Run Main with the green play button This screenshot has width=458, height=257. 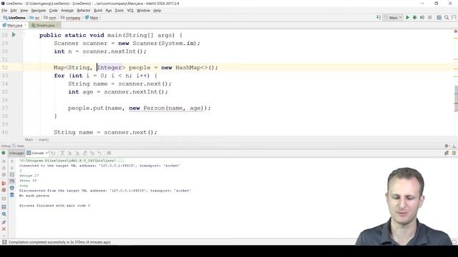tap(408, 18)
